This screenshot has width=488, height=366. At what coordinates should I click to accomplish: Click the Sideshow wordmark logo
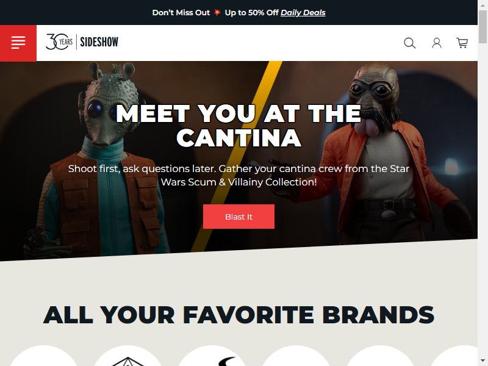tap(99, 41)
